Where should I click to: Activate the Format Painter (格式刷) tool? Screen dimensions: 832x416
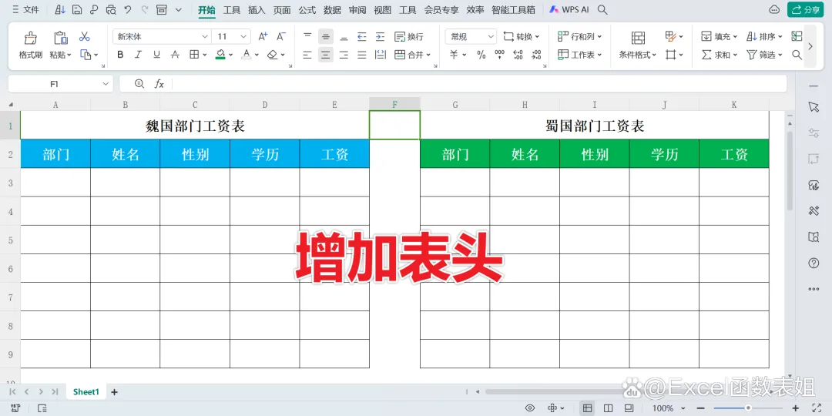(x=31, y=45)
